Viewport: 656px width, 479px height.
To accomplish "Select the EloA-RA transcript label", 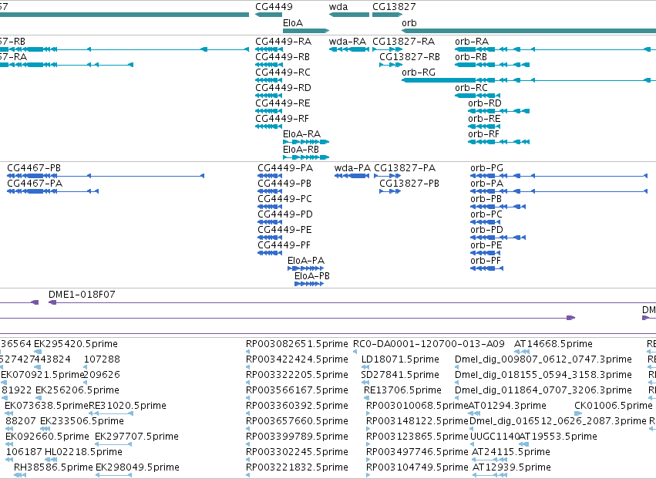I will [302, 134].
